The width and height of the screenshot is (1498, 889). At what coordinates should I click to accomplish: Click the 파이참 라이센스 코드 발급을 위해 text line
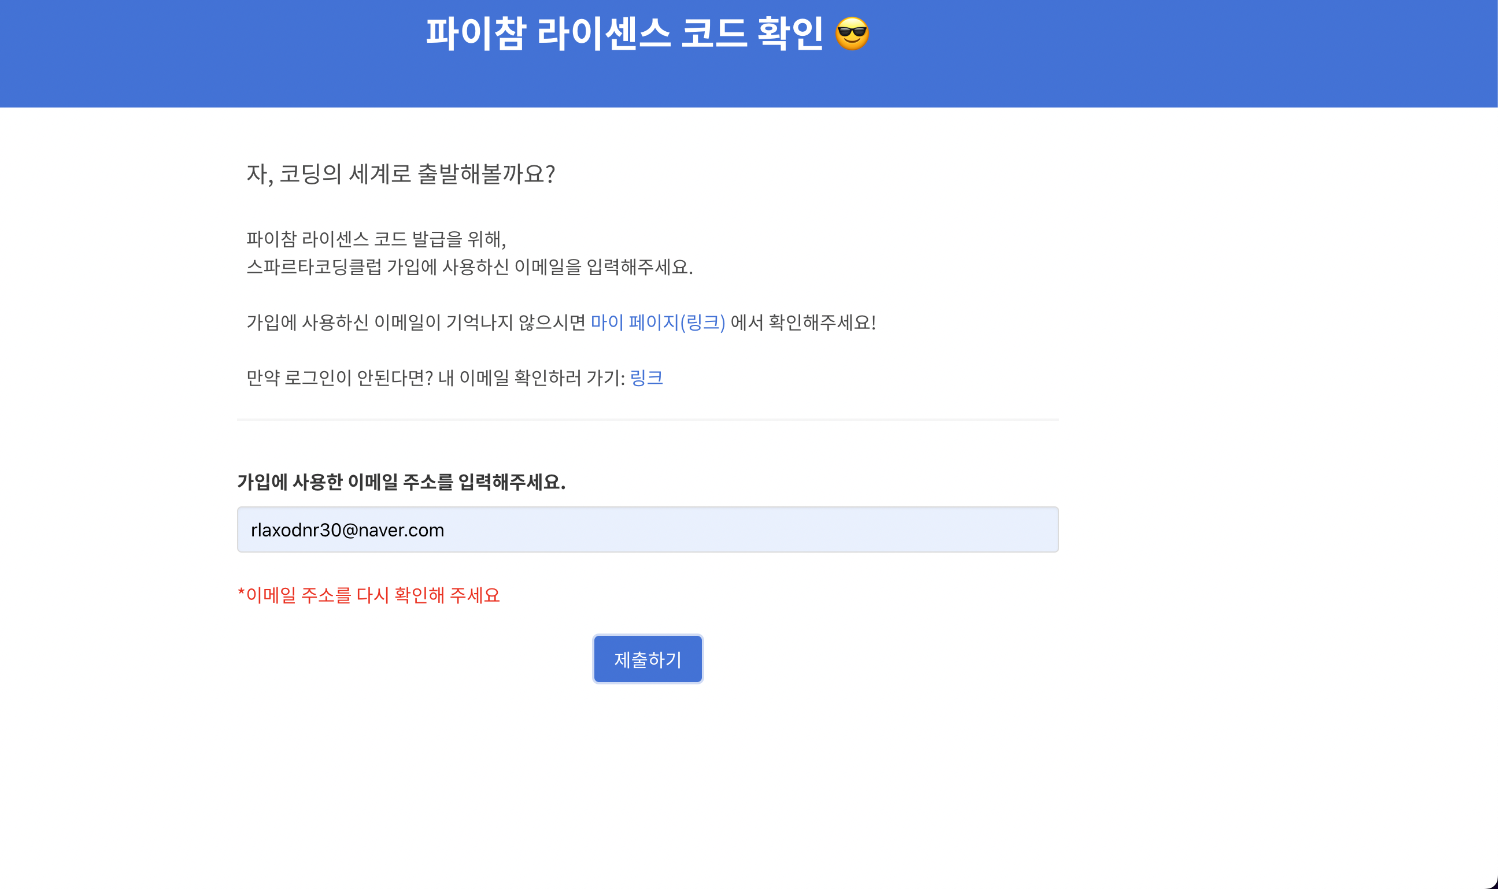pos(376,239)
